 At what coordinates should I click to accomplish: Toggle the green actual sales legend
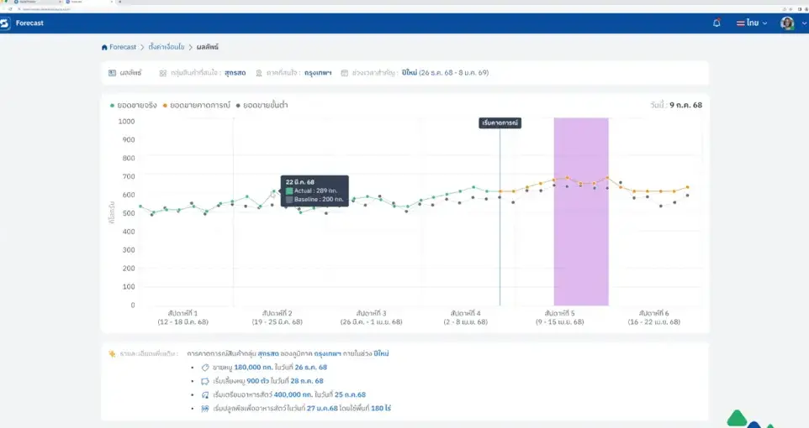[133, 105]
